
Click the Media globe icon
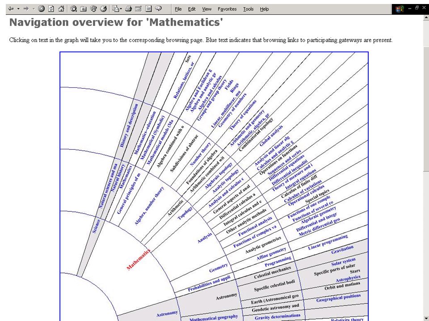pyautogui.click(x=93, y=9)
